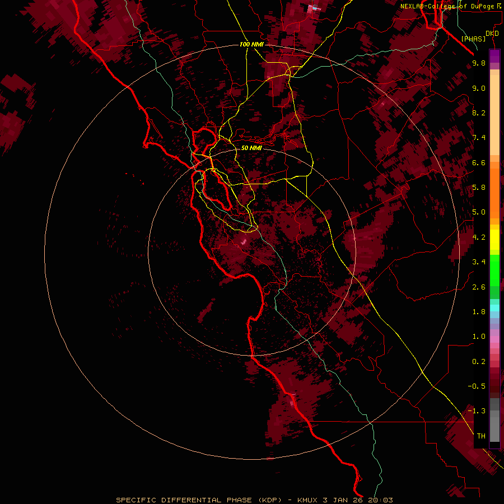Click the 5.8 scale value
Screen dimensions: 504x504
coord(479,187)
